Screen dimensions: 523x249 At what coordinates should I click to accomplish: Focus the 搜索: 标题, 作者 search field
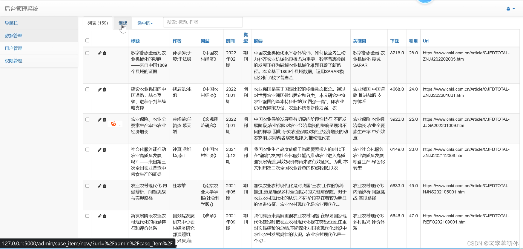pyautogui.click(x=203, y=22)
